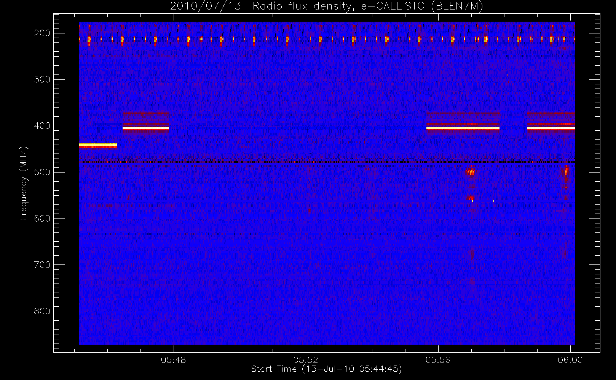Click the 405 MHz band starting near 05:56
Viewport: 616px width, 380px height.
(463, 128)
